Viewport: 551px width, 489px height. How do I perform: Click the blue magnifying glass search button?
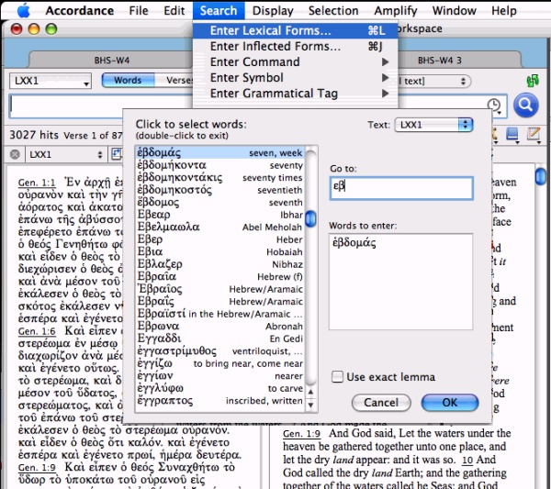[525, 105]
